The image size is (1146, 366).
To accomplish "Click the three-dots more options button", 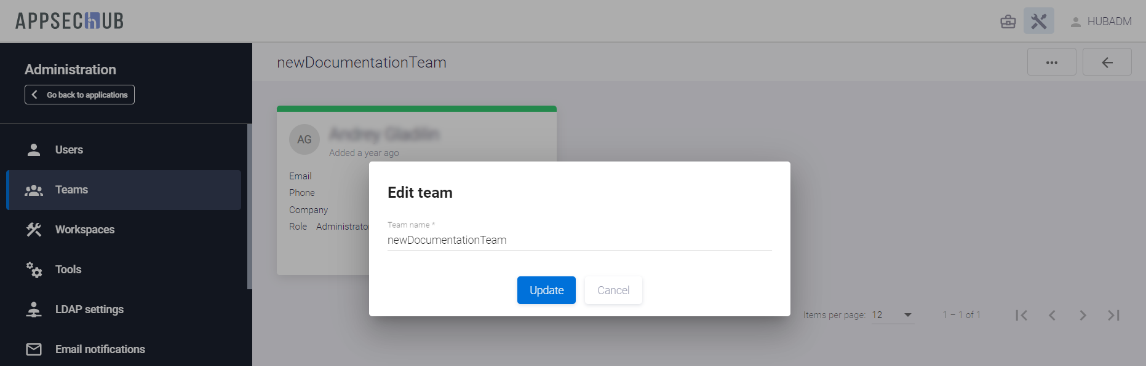I will [x=1052, y=62].
